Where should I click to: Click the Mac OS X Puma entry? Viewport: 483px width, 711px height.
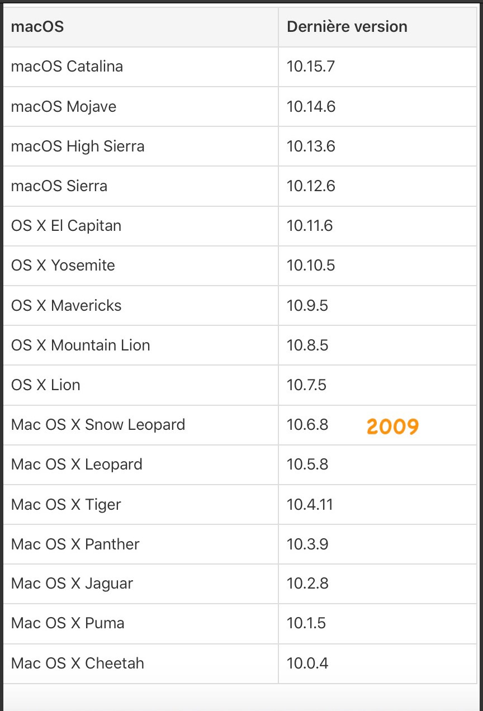click(x=68, y=624)
